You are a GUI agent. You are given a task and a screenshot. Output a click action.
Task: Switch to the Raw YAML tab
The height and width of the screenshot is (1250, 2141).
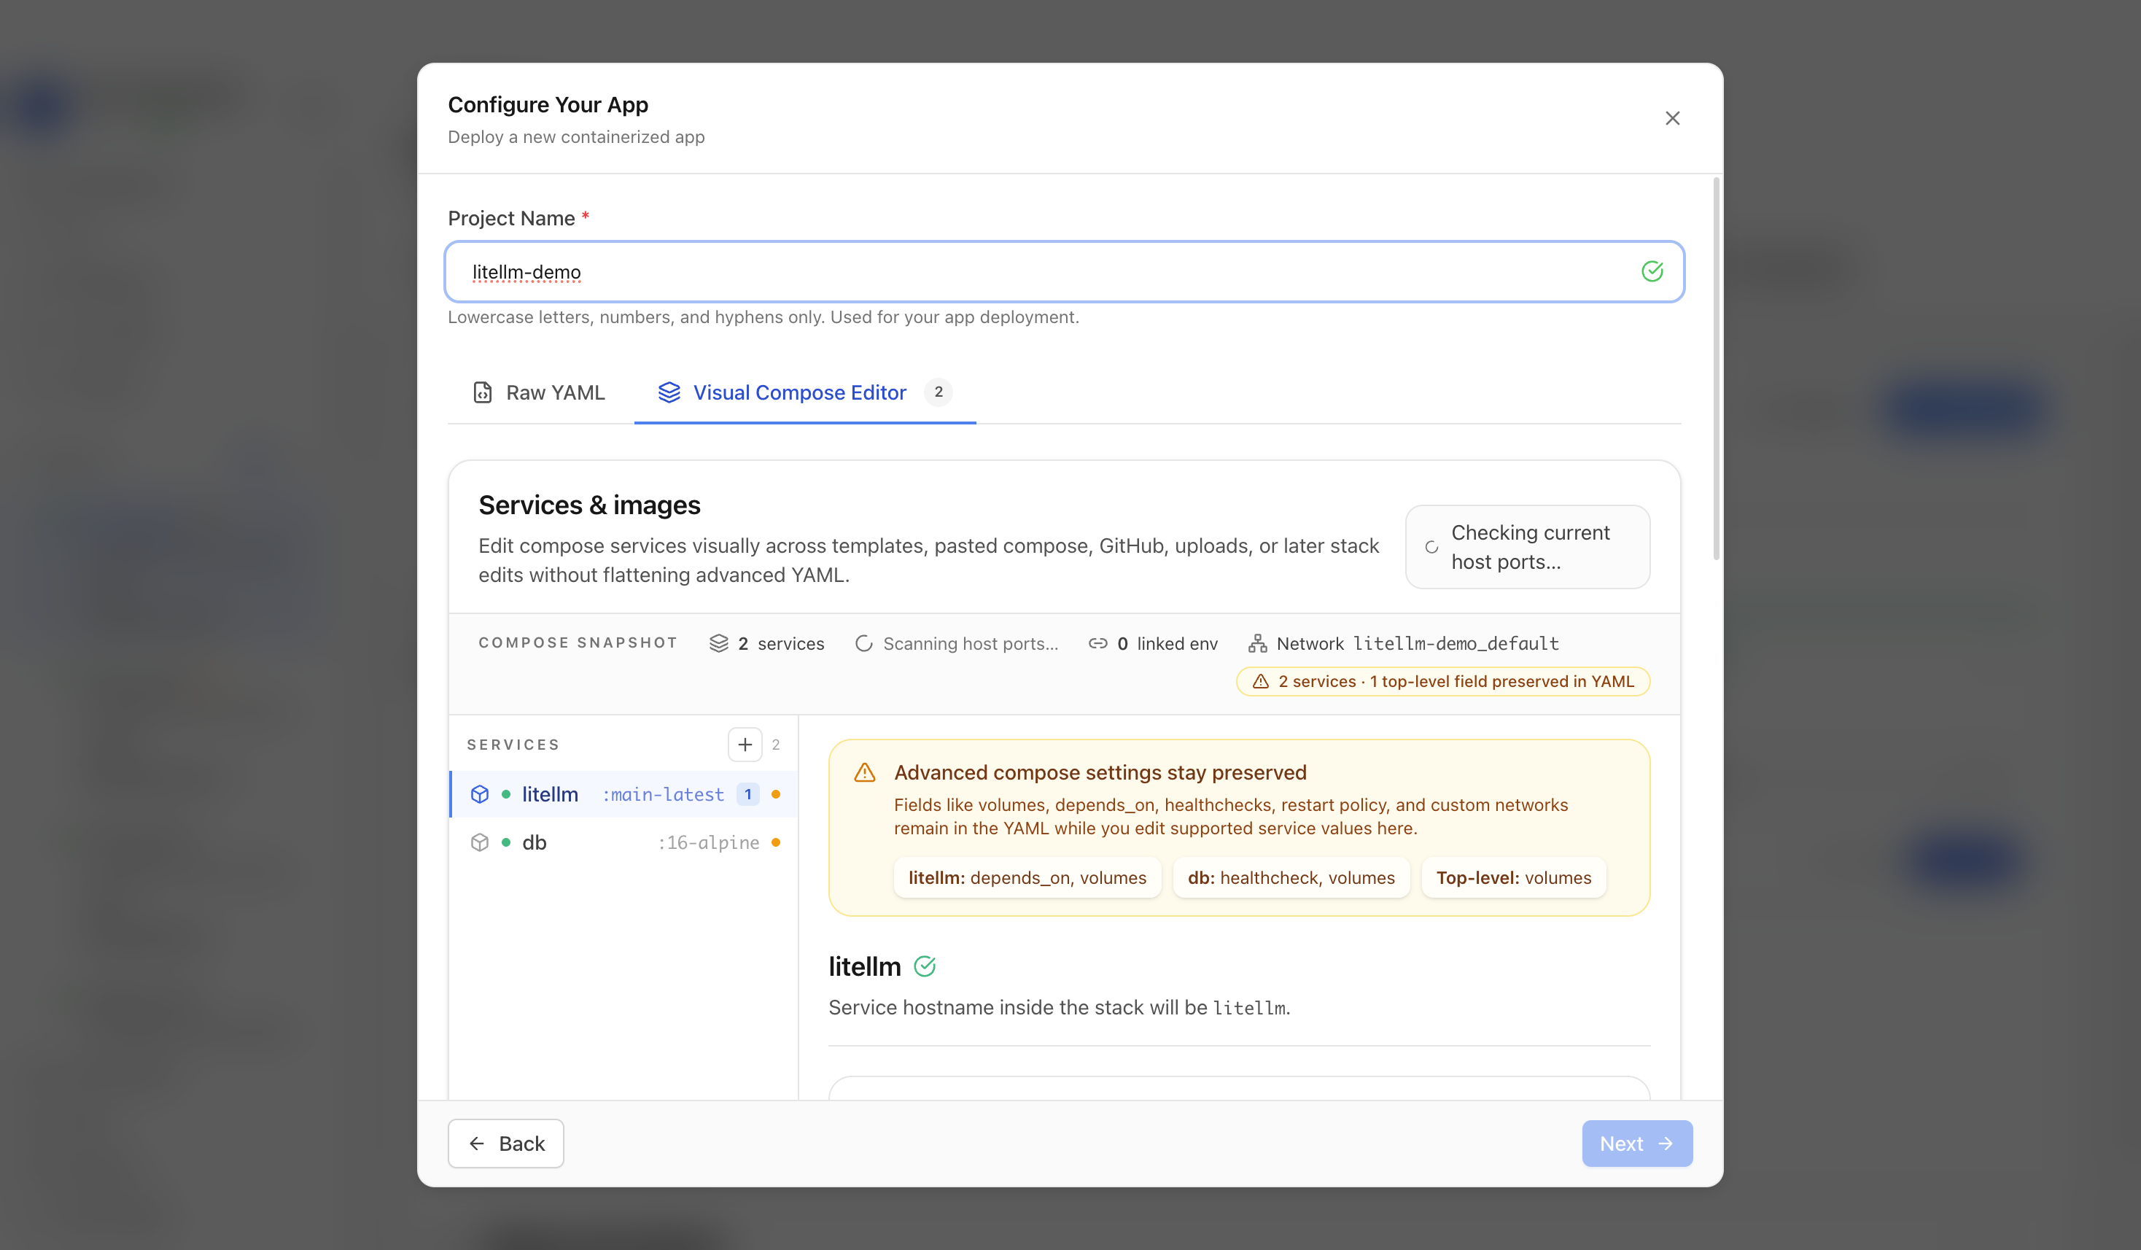coord(540,392)
